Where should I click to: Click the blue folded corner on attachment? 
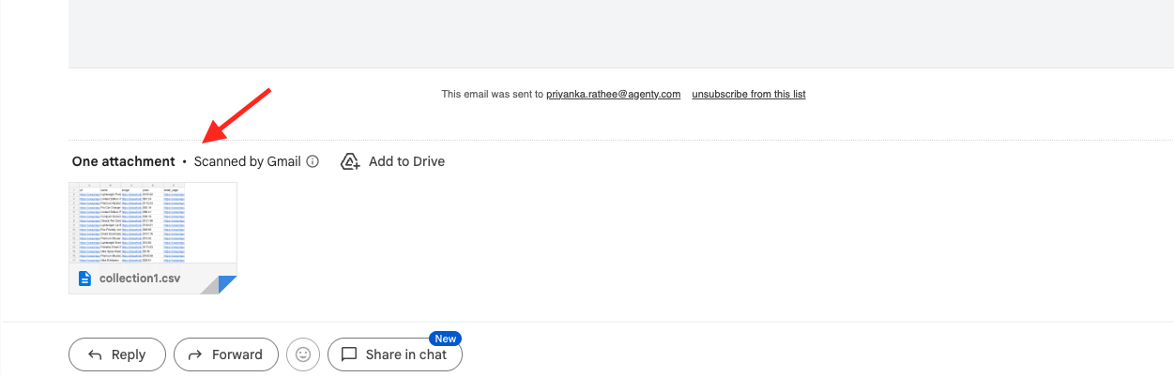pos(226,284)
